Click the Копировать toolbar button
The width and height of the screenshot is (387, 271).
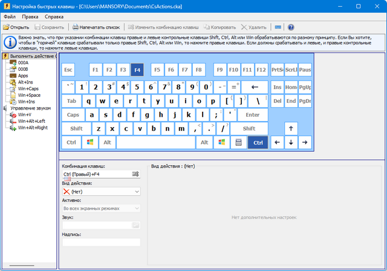click(x=220, y=27)
